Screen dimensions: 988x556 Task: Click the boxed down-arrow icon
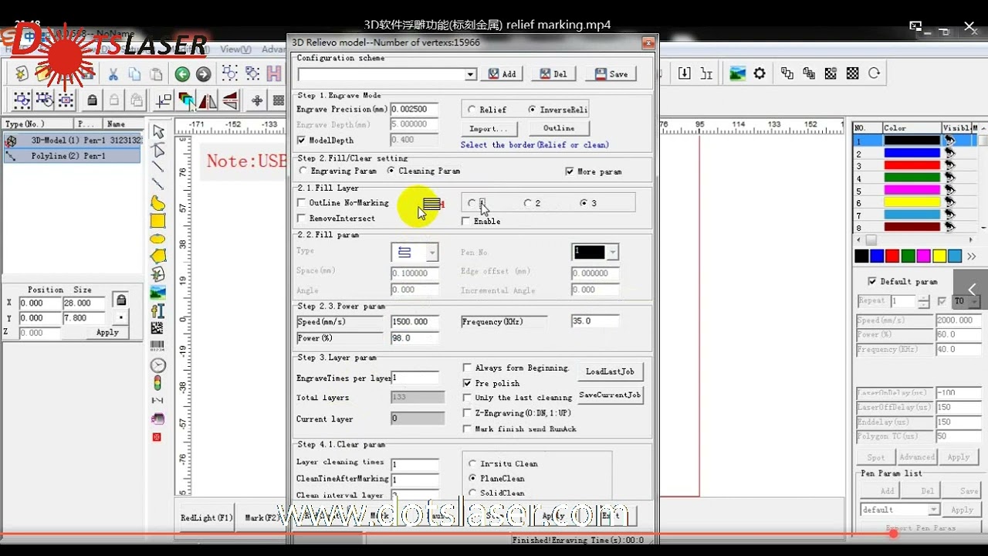point(685,73)
